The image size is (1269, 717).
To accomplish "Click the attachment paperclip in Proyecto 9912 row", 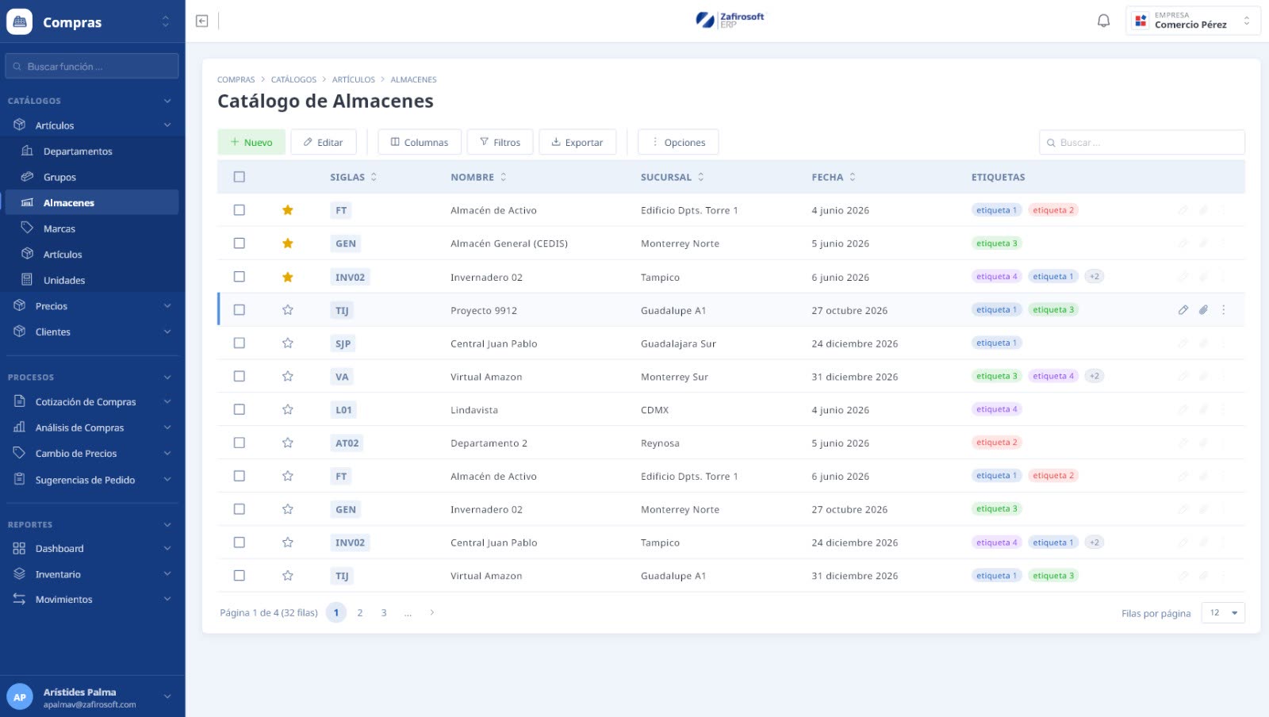I will (x=1203, y=310).
